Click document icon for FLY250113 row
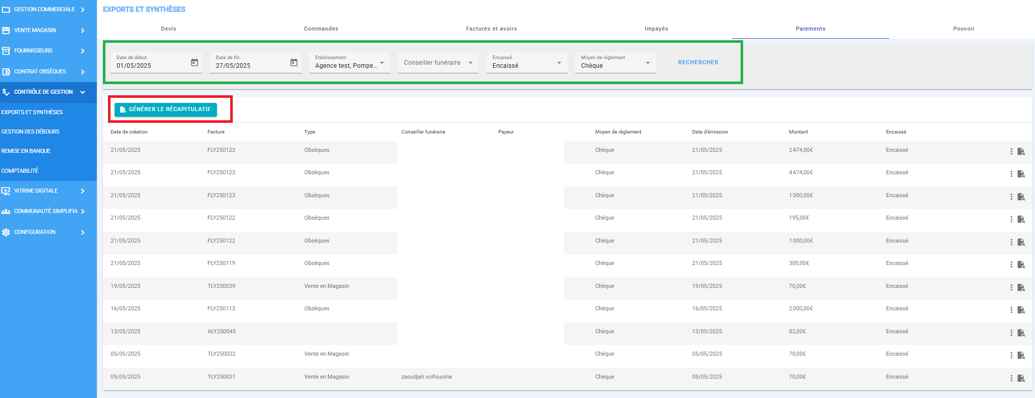Screen dimensions: 1035x398 tap(1021, 310)
